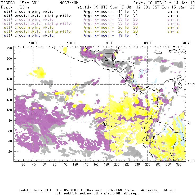This screenshot has height=196, width=196.
Task: Click the "110 W" longitude label
Action: click(x=33, y=43)
